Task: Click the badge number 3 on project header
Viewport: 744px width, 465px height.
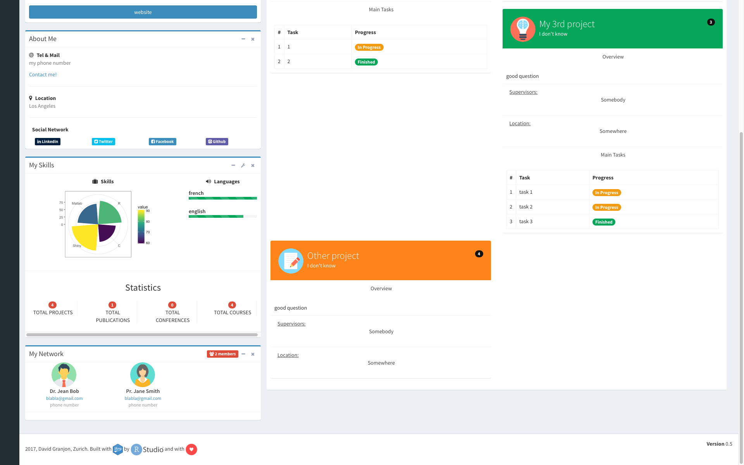Action: click(711, 22)
